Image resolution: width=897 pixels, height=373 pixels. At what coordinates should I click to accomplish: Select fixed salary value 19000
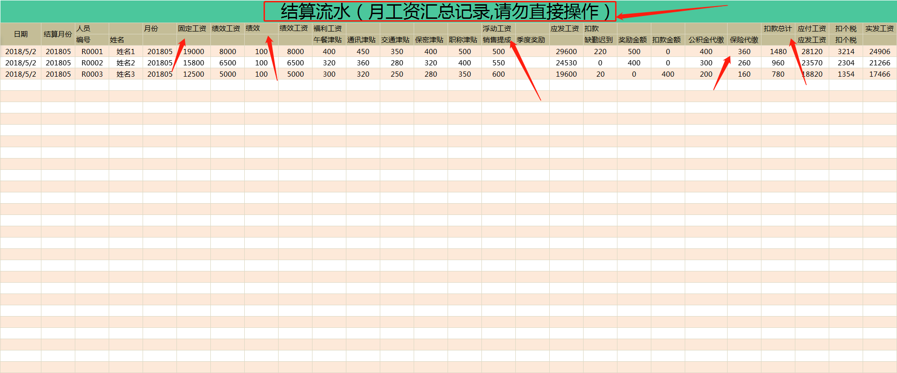coord(193,51)
